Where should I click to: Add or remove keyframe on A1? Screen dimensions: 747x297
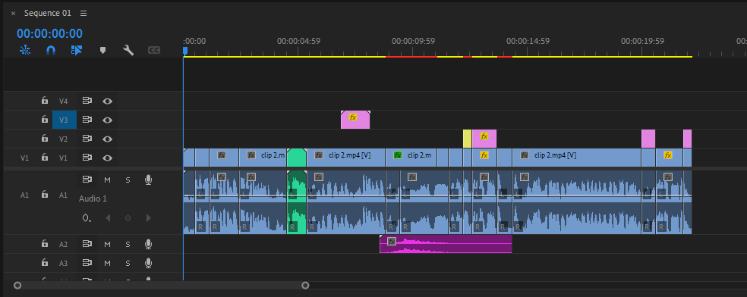[x=128, y=218]
